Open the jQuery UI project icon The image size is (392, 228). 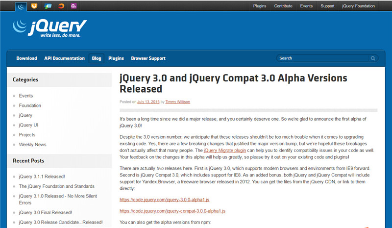point(34,6)
